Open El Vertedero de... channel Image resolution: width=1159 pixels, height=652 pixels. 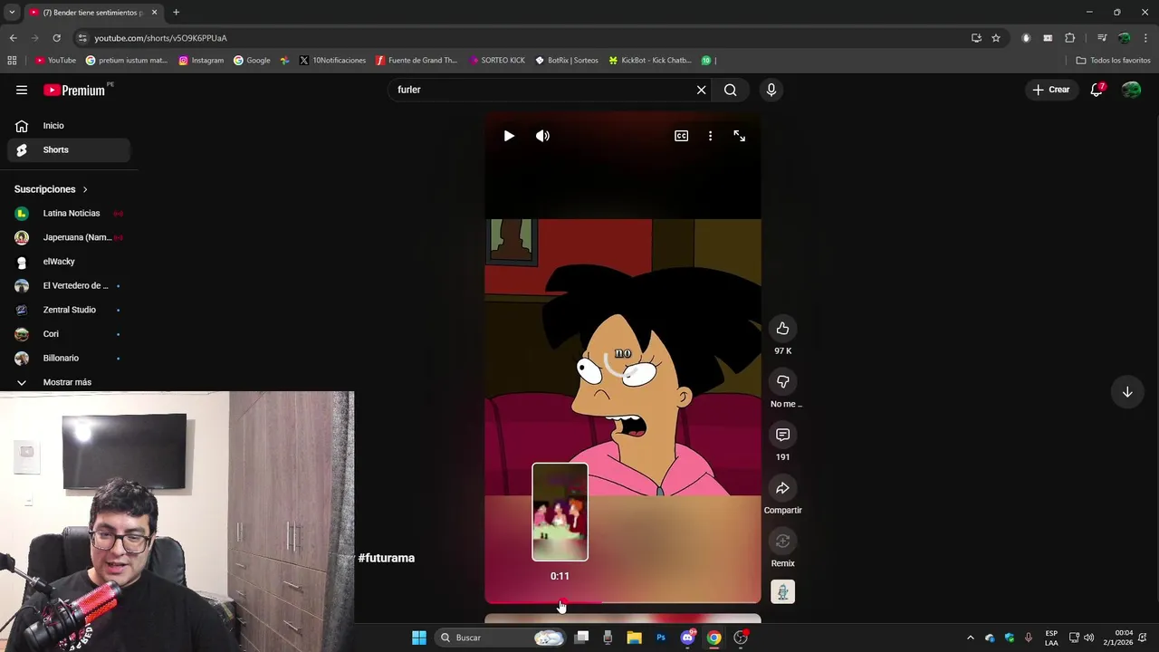[x=68, y=286]
